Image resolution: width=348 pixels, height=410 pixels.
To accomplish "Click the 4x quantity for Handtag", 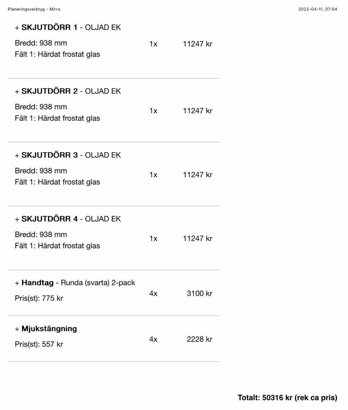I will coord(153,293).
